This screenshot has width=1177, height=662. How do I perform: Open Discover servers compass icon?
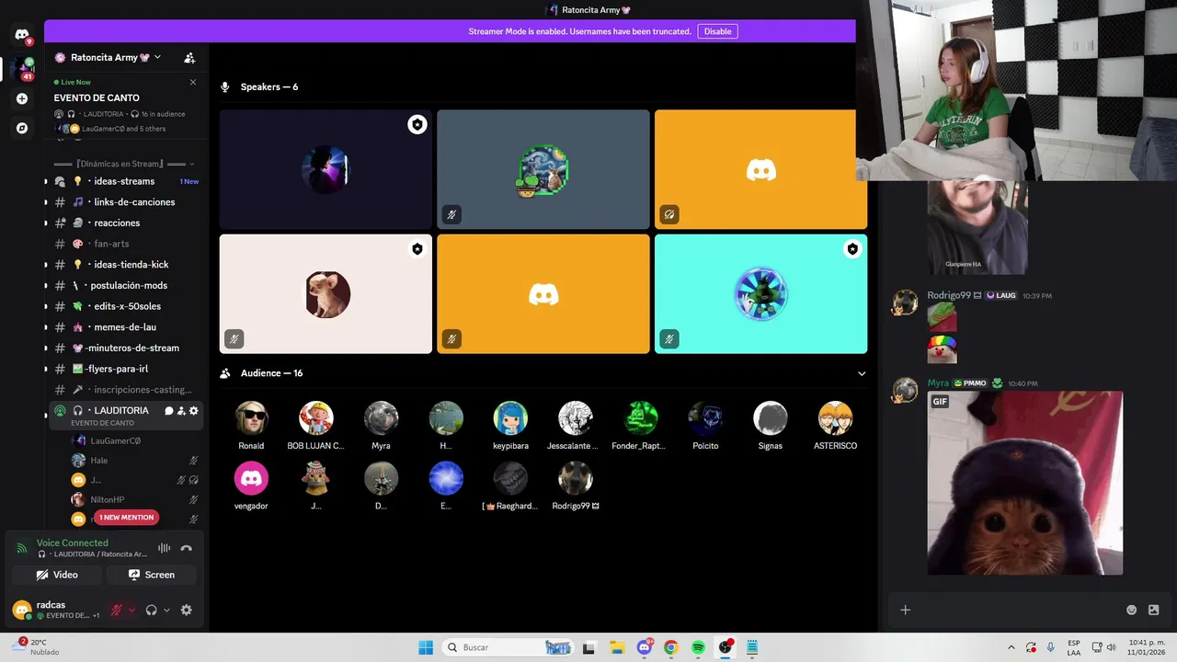22,128
